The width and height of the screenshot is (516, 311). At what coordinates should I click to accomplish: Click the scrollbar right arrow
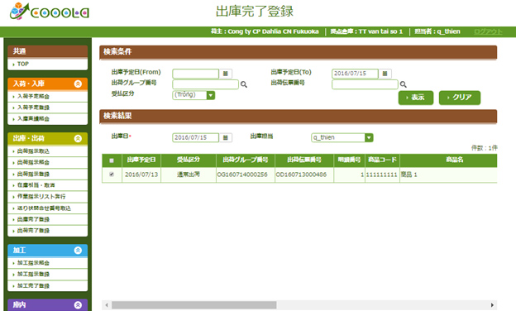pos(492,305)
